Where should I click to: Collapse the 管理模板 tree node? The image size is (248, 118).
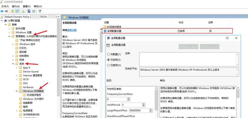9,36
